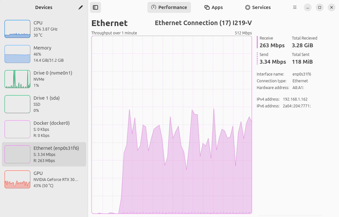Select the CPU usage graph thumbnail
Viewport: 339px width, 217px height.
click(17, 29)
